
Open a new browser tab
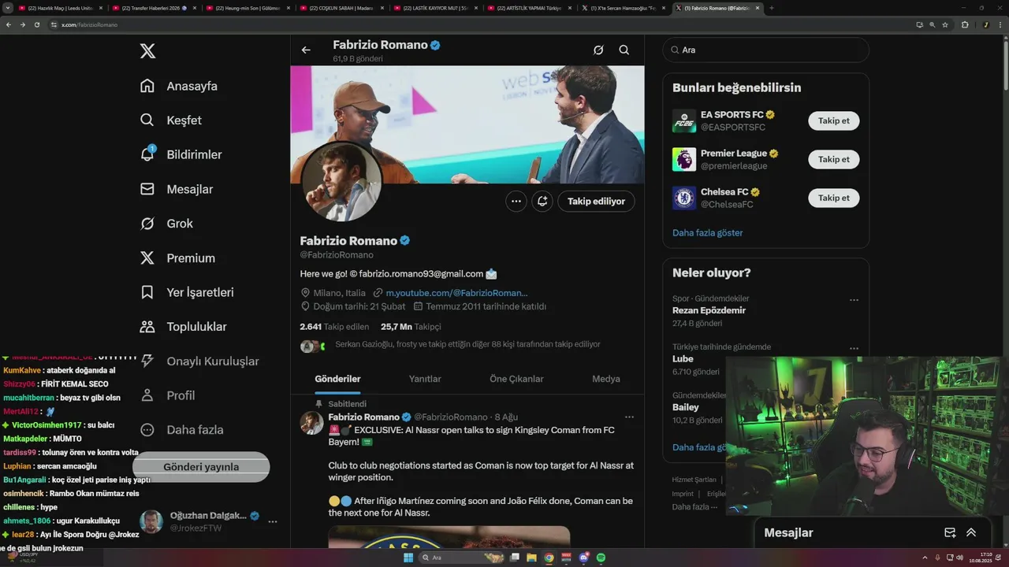pos(771,8)
